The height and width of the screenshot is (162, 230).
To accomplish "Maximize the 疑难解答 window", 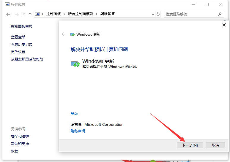I will (207, 4).
